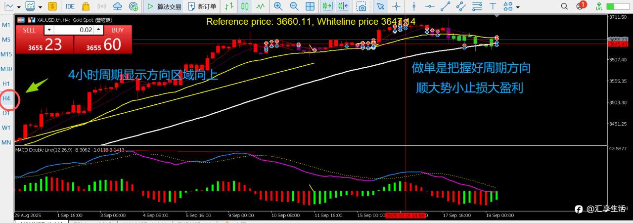This screenshot has width=633, height=223.
Task: Click the 15 Sep 00:00 time axis label
Action: pos(370,216)
